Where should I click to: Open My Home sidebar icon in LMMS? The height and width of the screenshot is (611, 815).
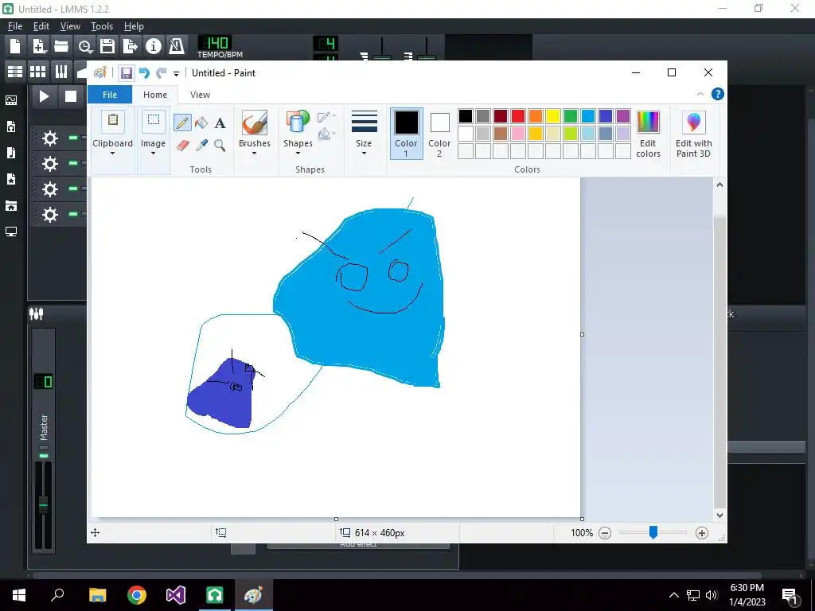pos(11,206)
